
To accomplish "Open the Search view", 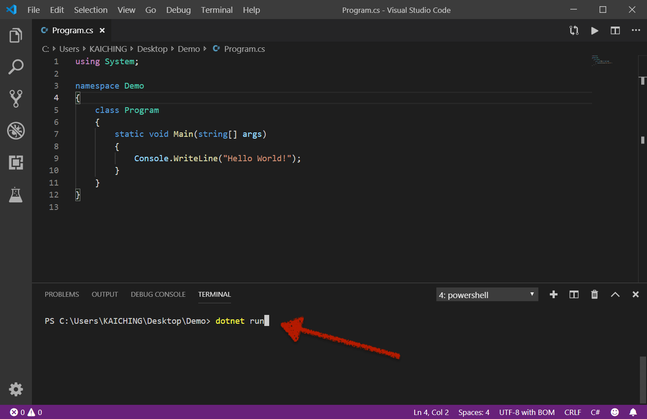I will click(16, 67).
